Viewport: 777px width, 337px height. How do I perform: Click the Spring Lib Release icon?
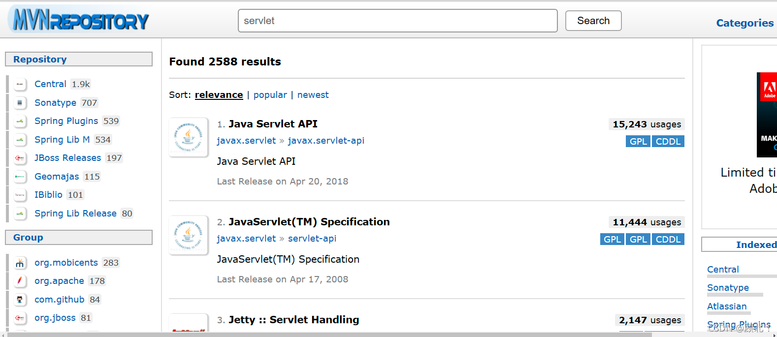(x=20, y=214)
